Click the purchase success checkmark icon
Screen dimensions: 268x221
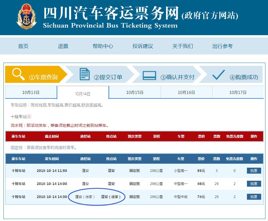click(218, 75)
